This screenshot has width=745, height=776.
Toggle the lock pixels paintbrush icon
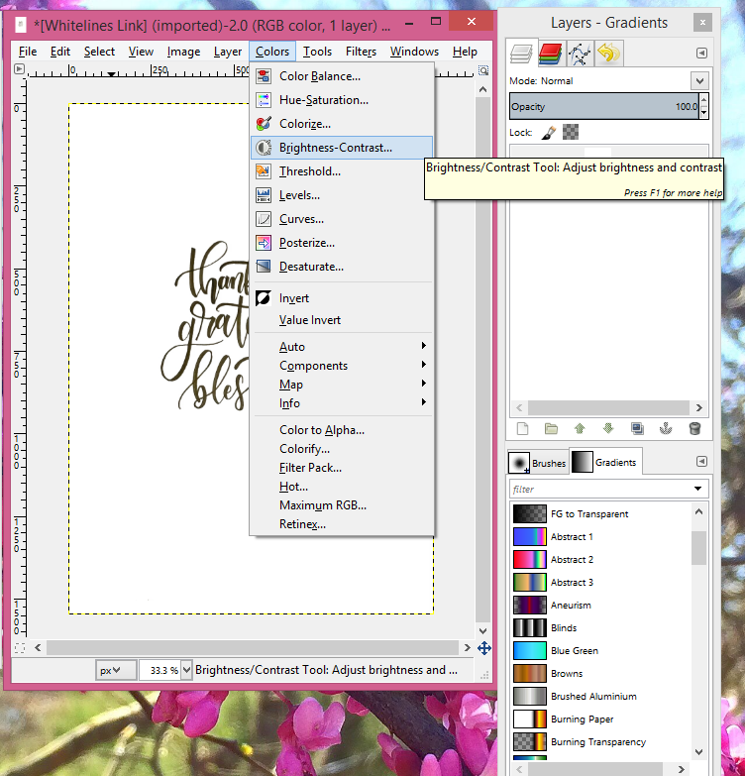tap(549, 132)
